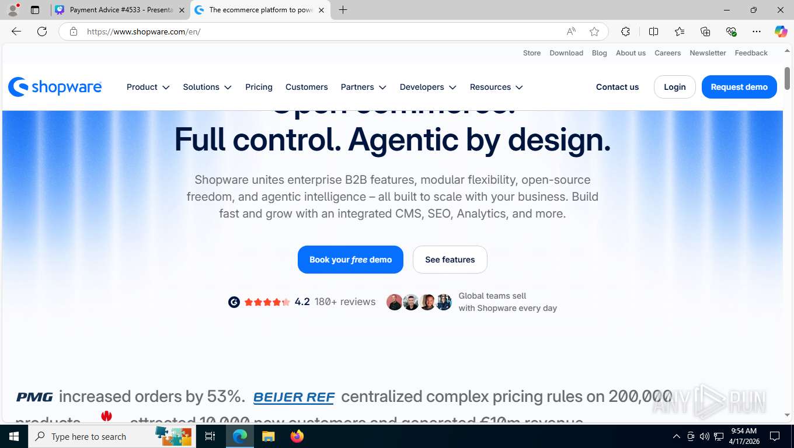Open the taskbar clock and date
Screen dimensions: 794x448
click(743, 436)
